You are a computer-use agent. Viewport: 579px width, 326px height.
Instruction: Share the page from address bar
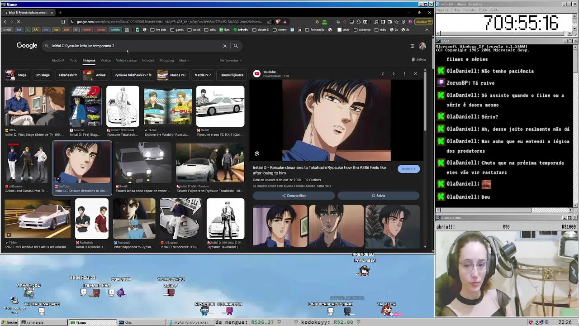coord(269,22)
